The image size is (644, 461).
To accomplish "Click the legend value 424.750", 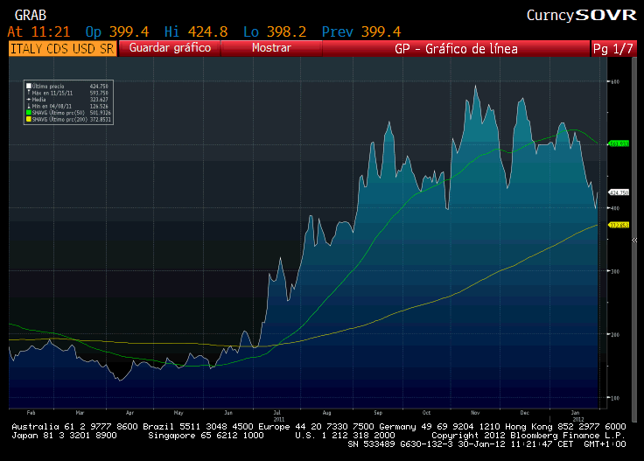I will pos(99,87).
